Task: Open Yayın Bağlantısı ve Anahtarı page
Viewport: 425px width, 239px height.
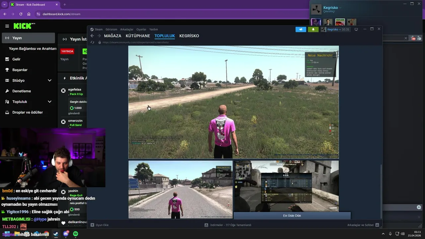Action: (33, 48)
